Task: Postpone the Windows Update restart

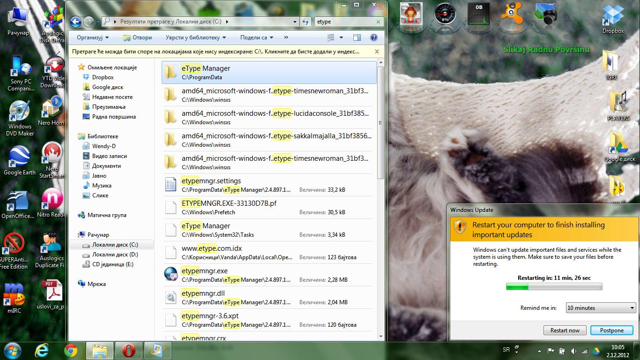Action: tap(612, 330)
